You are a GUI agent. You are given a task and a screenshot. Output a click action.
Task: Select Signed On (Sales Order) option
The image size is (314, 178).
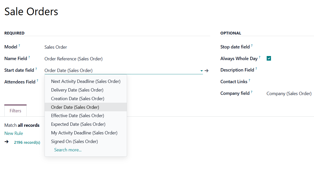coord(74,141)
